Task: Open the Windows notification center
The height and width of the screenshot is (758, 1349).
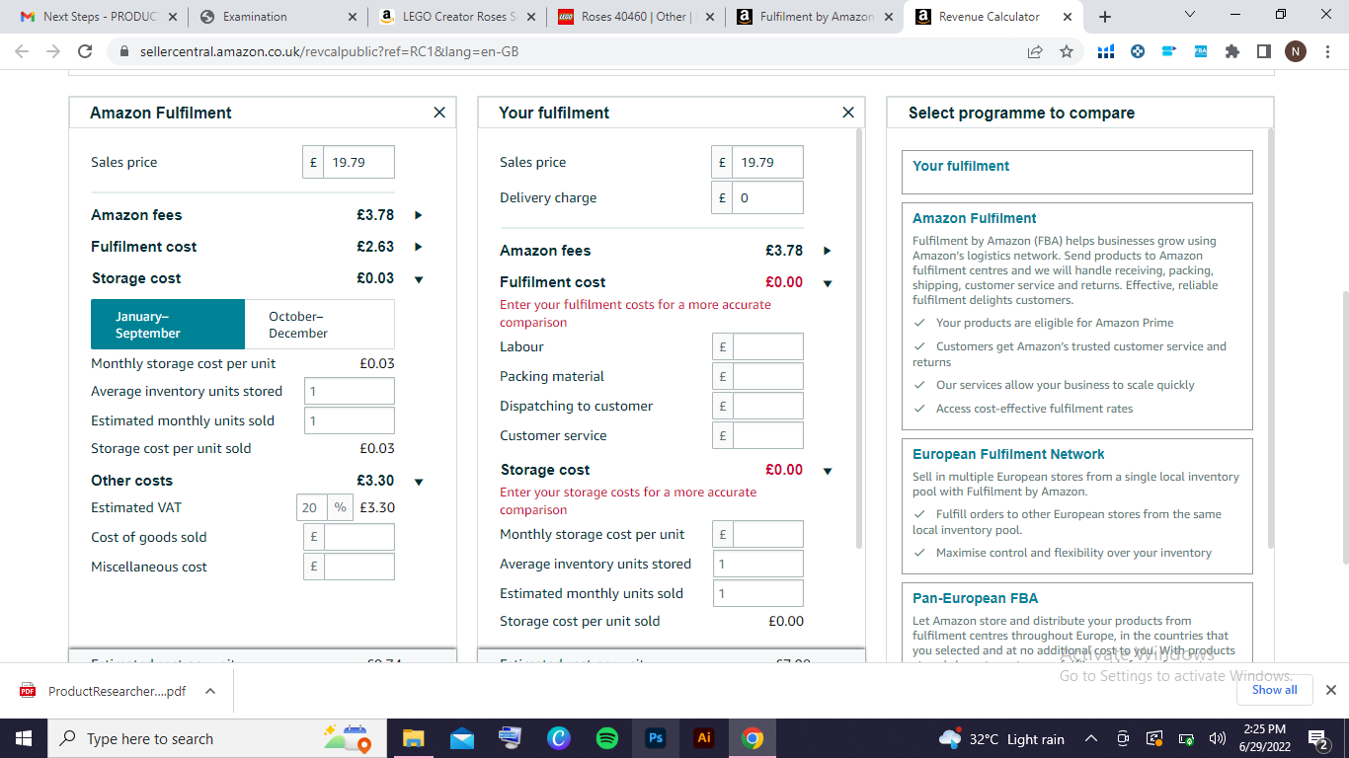Action: click(1317, 738)
